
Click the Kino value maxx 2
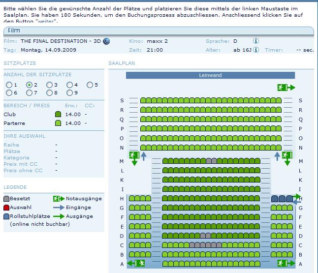(x=157, y=41)
